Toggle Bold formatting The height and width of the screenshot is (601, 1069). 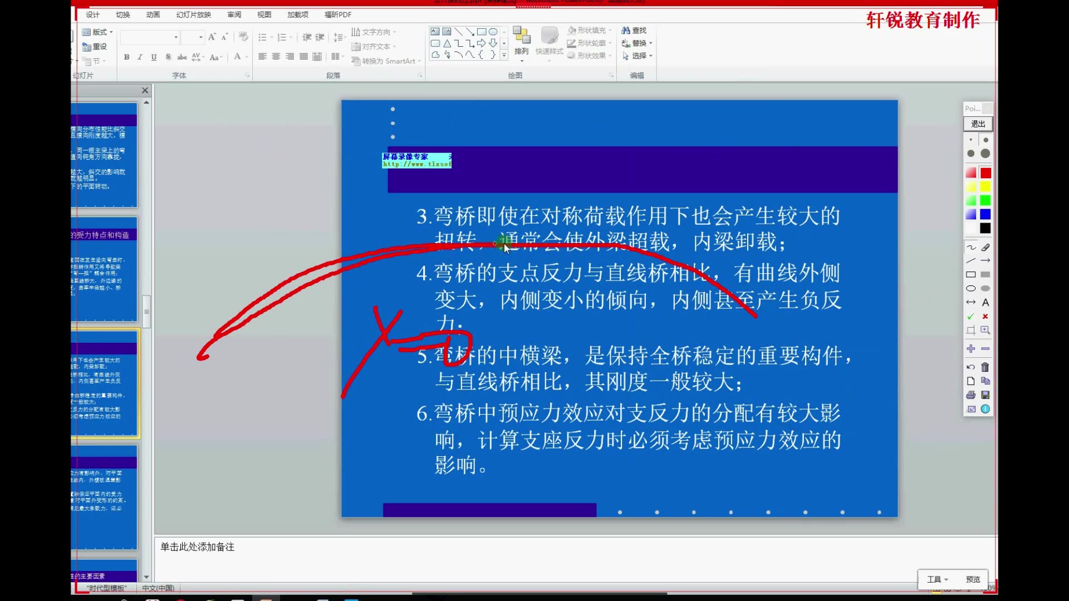[x=127, y=57]
